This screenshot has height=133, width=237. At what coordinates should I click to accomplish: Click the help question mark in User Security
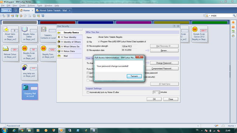point(174,26)
